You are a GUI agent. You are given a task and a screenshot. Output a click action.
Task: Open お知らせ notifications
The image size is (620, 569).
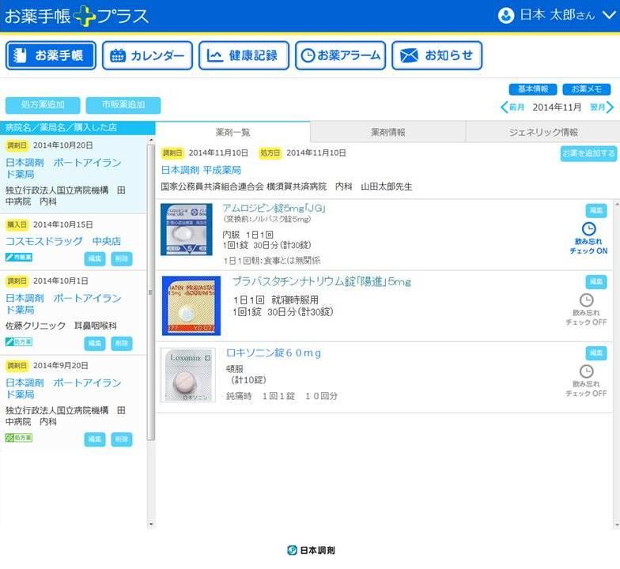click(437, 55)
